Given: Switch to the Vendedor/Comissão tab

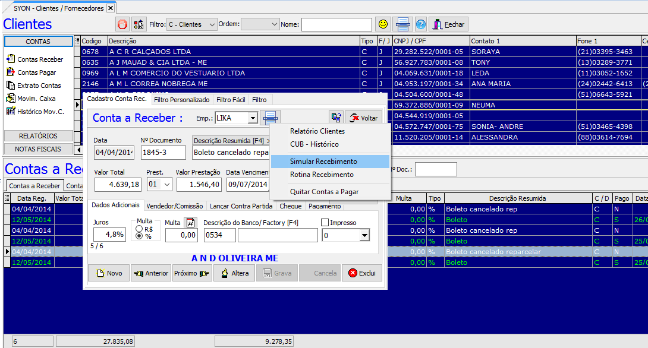Looking at the screenshot, I should pyautogui.click(x=175, y=206).
